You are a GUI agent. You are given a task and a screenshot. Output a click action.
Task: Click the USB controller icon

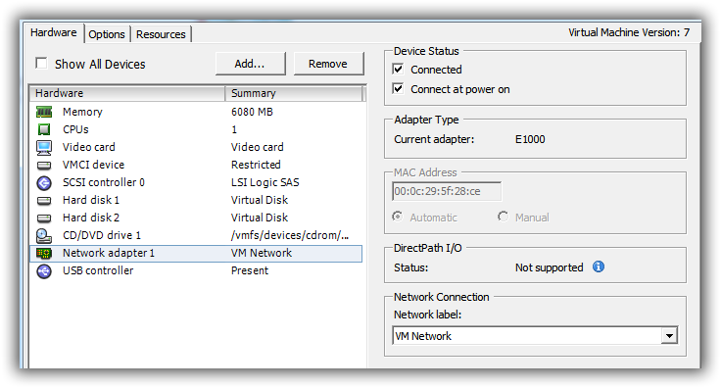[44, 271]
